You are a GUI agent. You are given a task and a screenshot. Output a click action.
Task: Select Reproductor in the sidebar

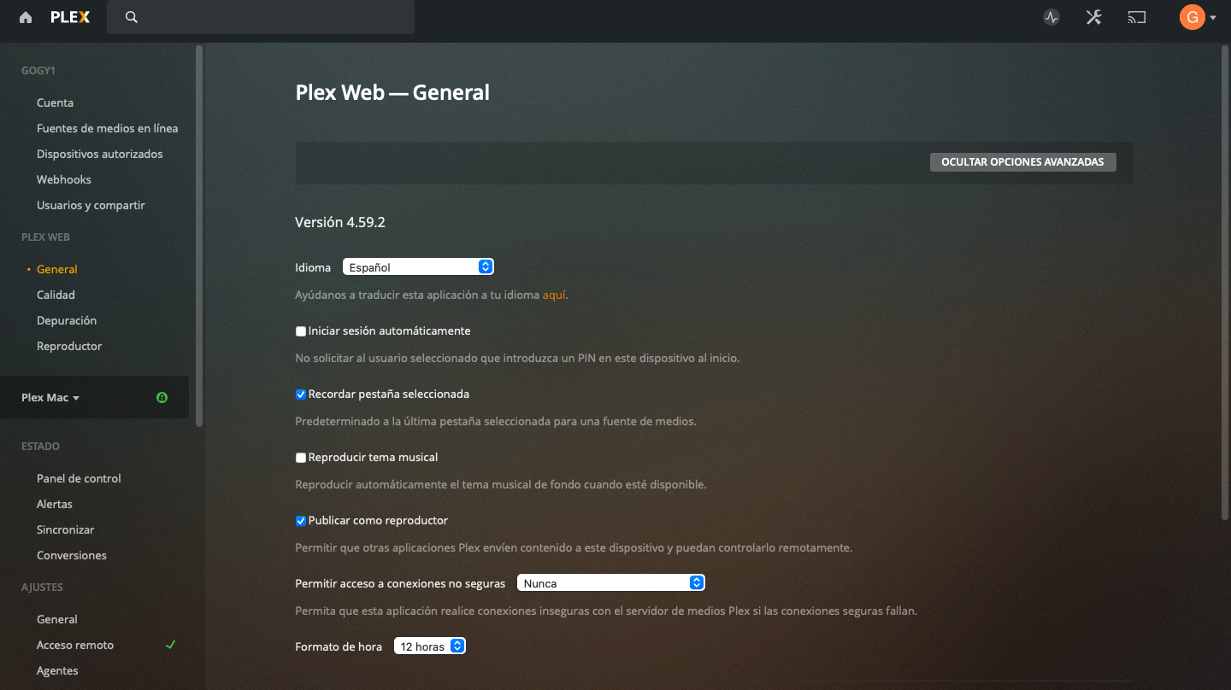[69, 346]
